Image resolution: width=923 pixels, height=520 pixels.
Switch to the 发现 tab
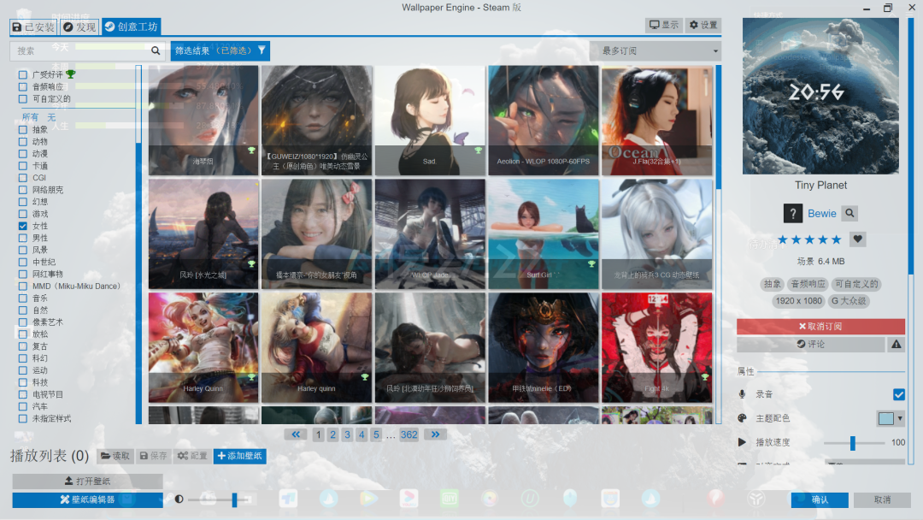point(79,27)
